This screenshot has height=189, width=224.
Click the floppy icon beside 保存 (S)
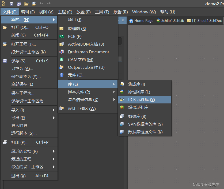[x=5, y=61]
